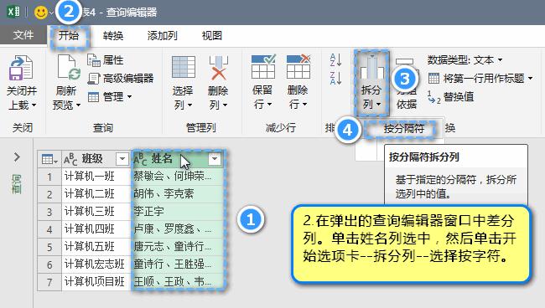The width and height of the screenshot is (545, 308).
Task: Select cell 计算机三班
Action: pyautogui.click(x=96, y=212)
